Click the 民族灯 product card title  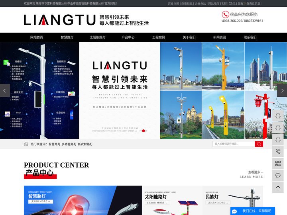(x=212, y=197)
